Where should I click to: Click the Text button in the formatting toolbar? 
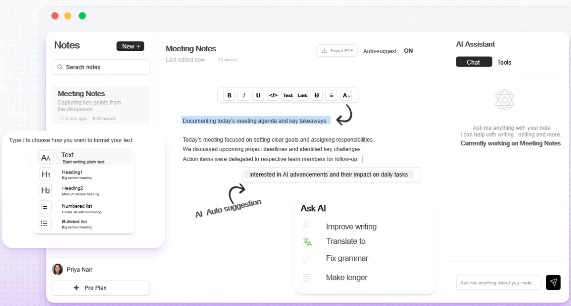[x=288, y=95]
